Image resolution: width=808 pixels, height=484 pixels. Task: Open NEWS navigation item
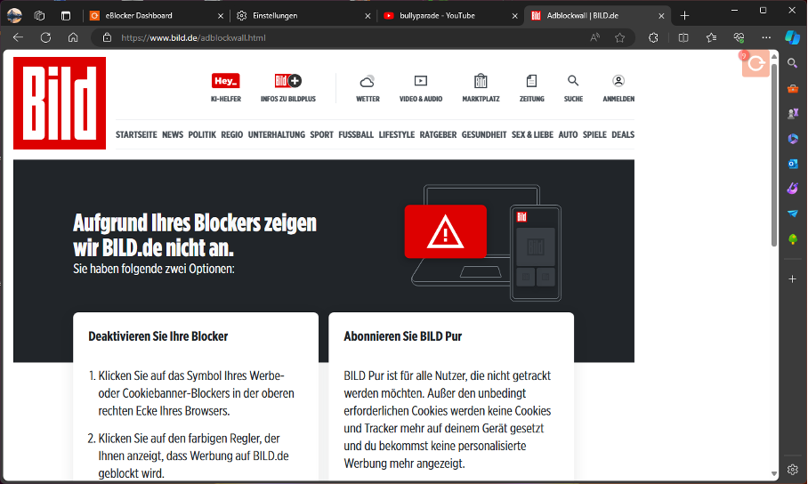pyautogui.click(x=173, y=134)
